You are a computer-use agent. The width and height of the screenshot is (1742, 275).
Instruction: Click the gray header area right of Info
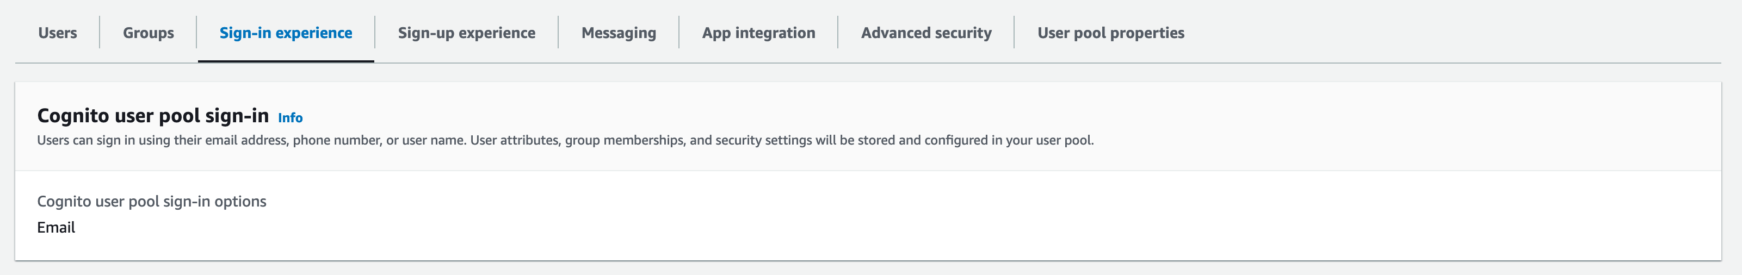(x=1015, y=116)
